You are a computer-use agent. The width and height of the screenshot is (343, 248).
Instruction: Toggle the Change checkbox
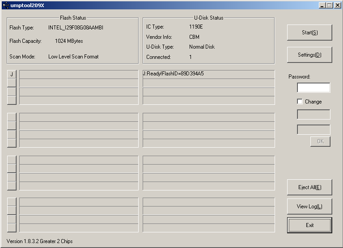tap(300, 101)
